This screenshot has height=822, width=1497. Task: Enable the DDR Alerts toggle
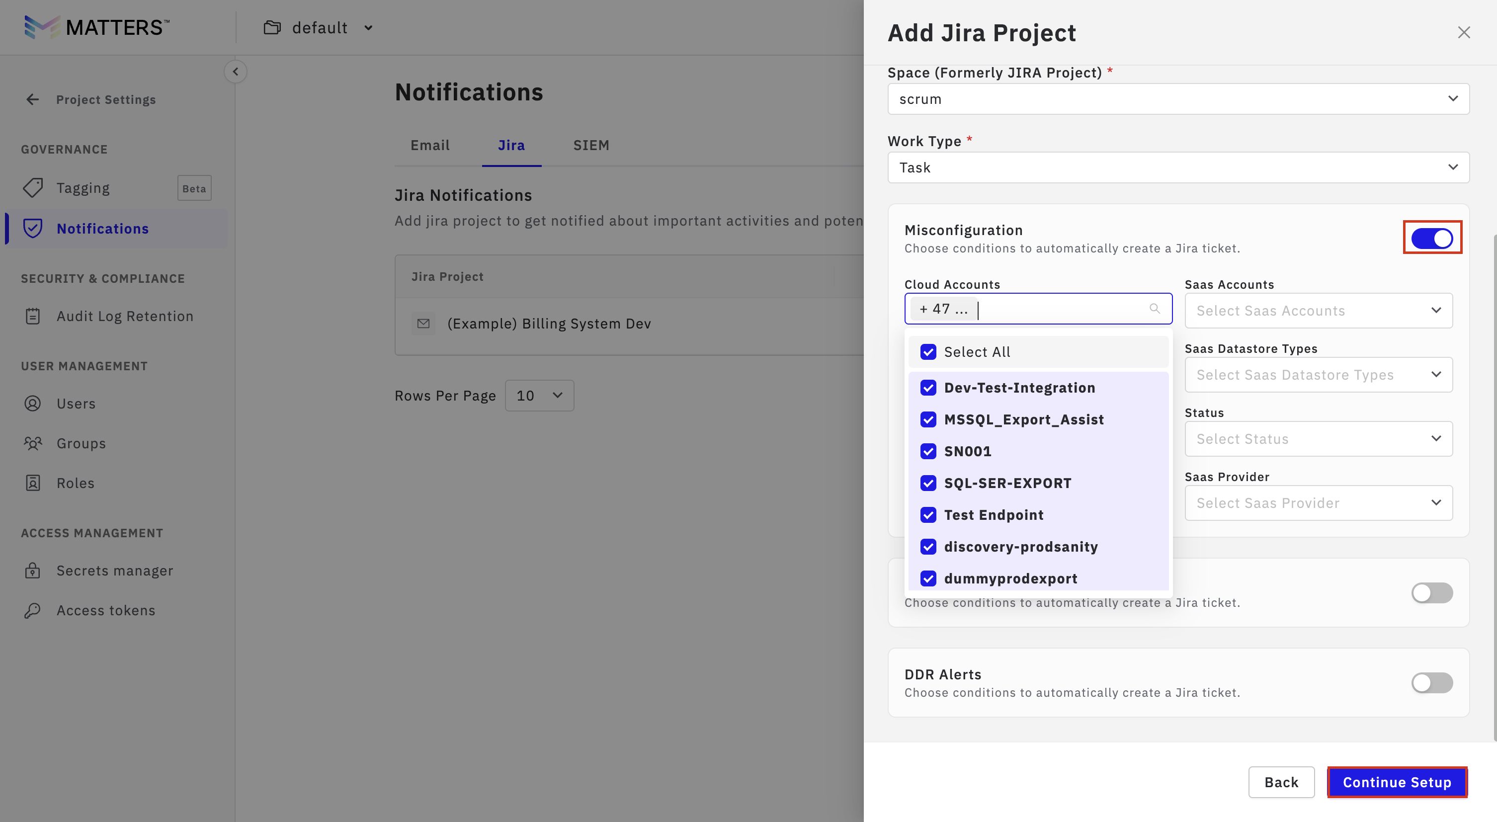[1431, 682]
